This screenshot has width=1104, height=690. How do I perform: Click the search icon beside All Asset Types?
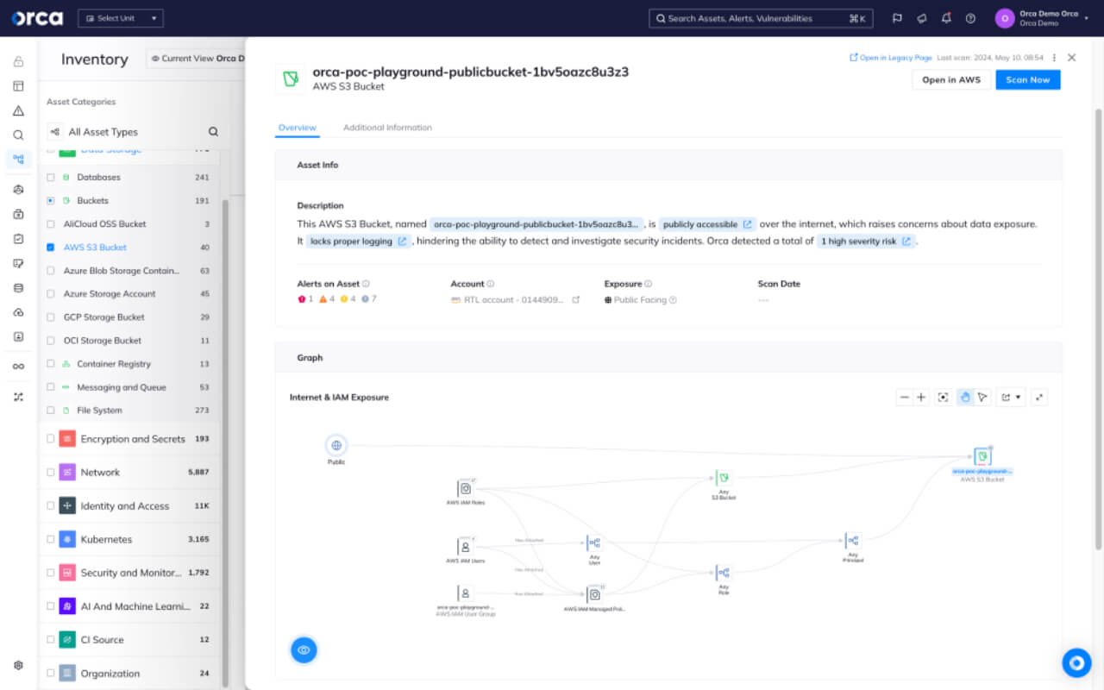pos(213,132)
